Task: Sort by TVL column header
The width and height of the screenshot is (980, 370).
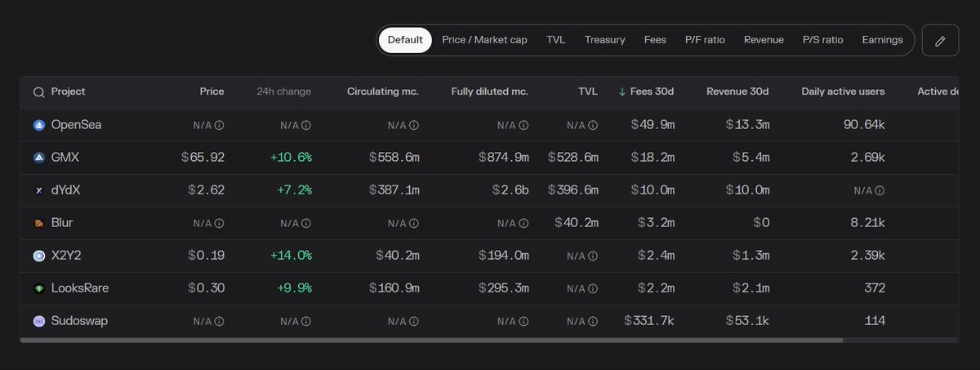Action: 588,91
